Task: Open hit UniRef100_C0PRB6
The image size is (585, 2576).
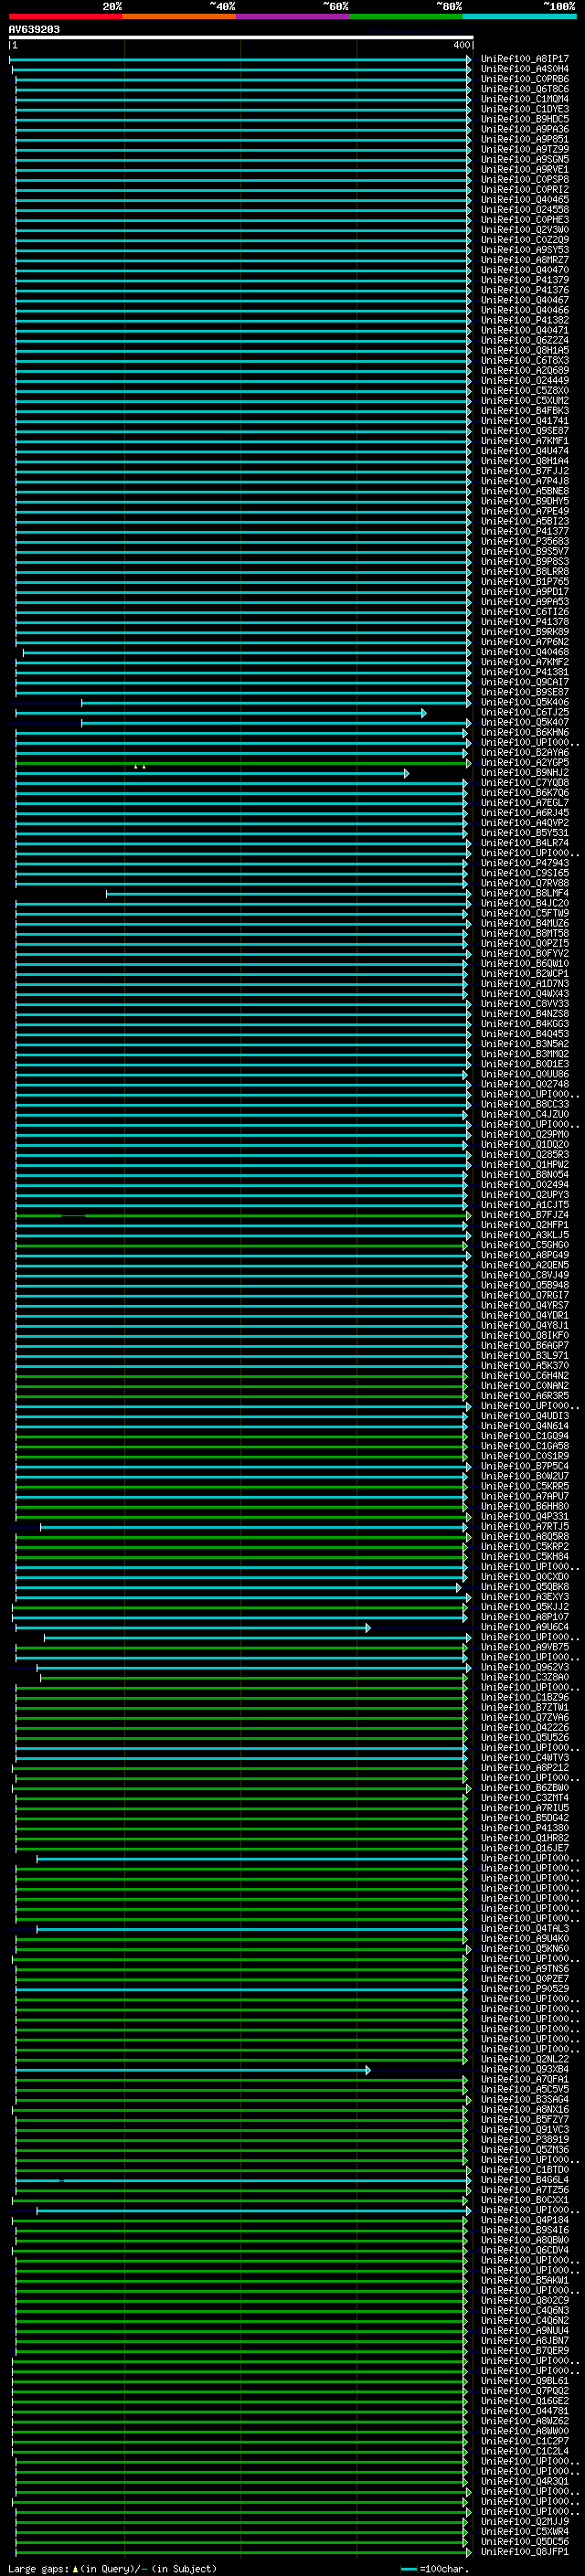Action: (525, 79)
